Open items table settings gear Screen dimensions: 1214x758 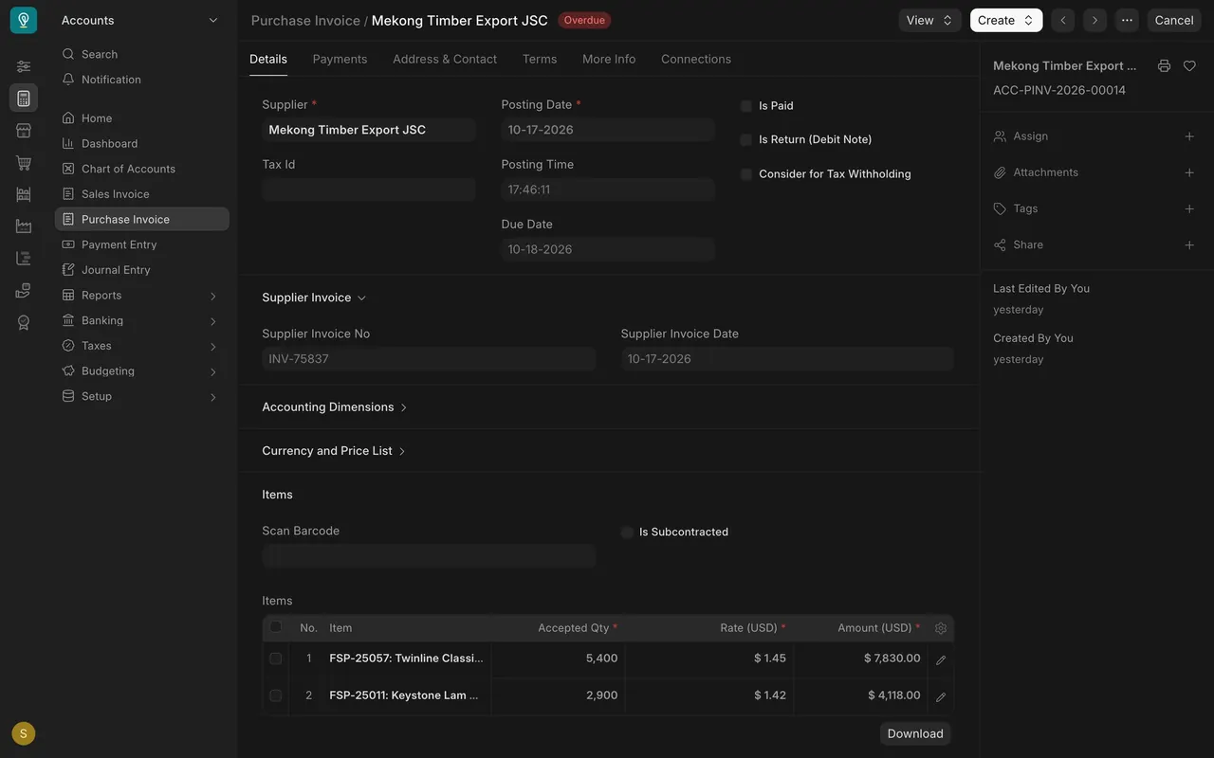(941, 628)
